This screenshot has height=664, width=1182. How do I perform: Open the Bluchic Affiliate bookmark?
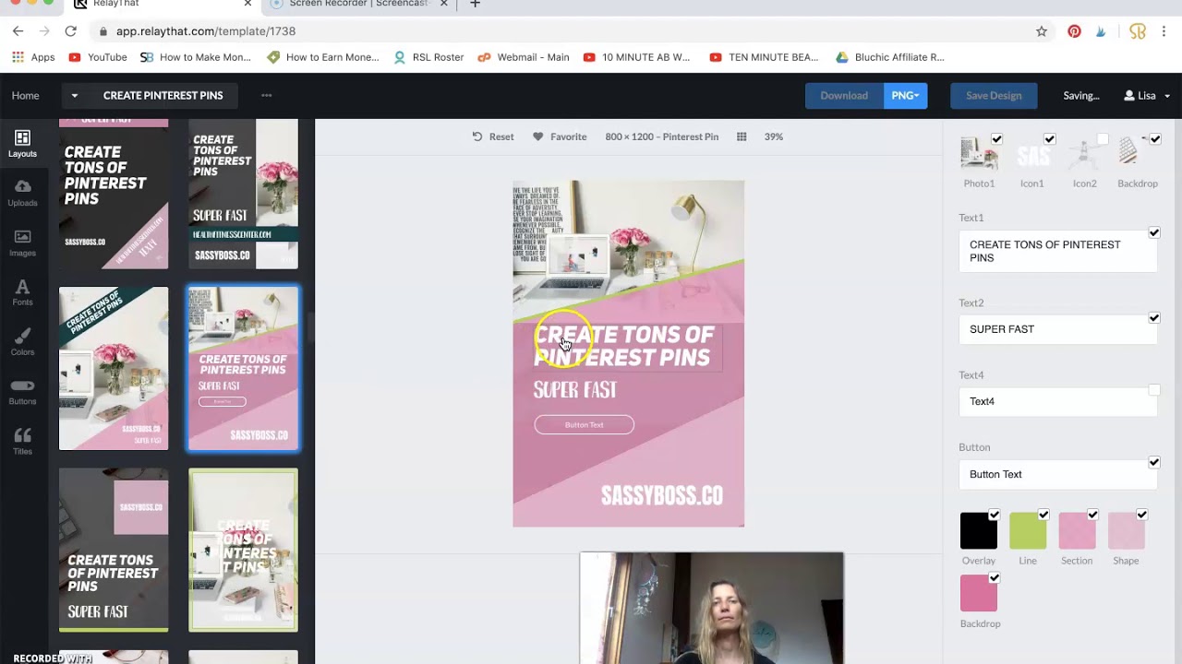click(x=890, y=57)
